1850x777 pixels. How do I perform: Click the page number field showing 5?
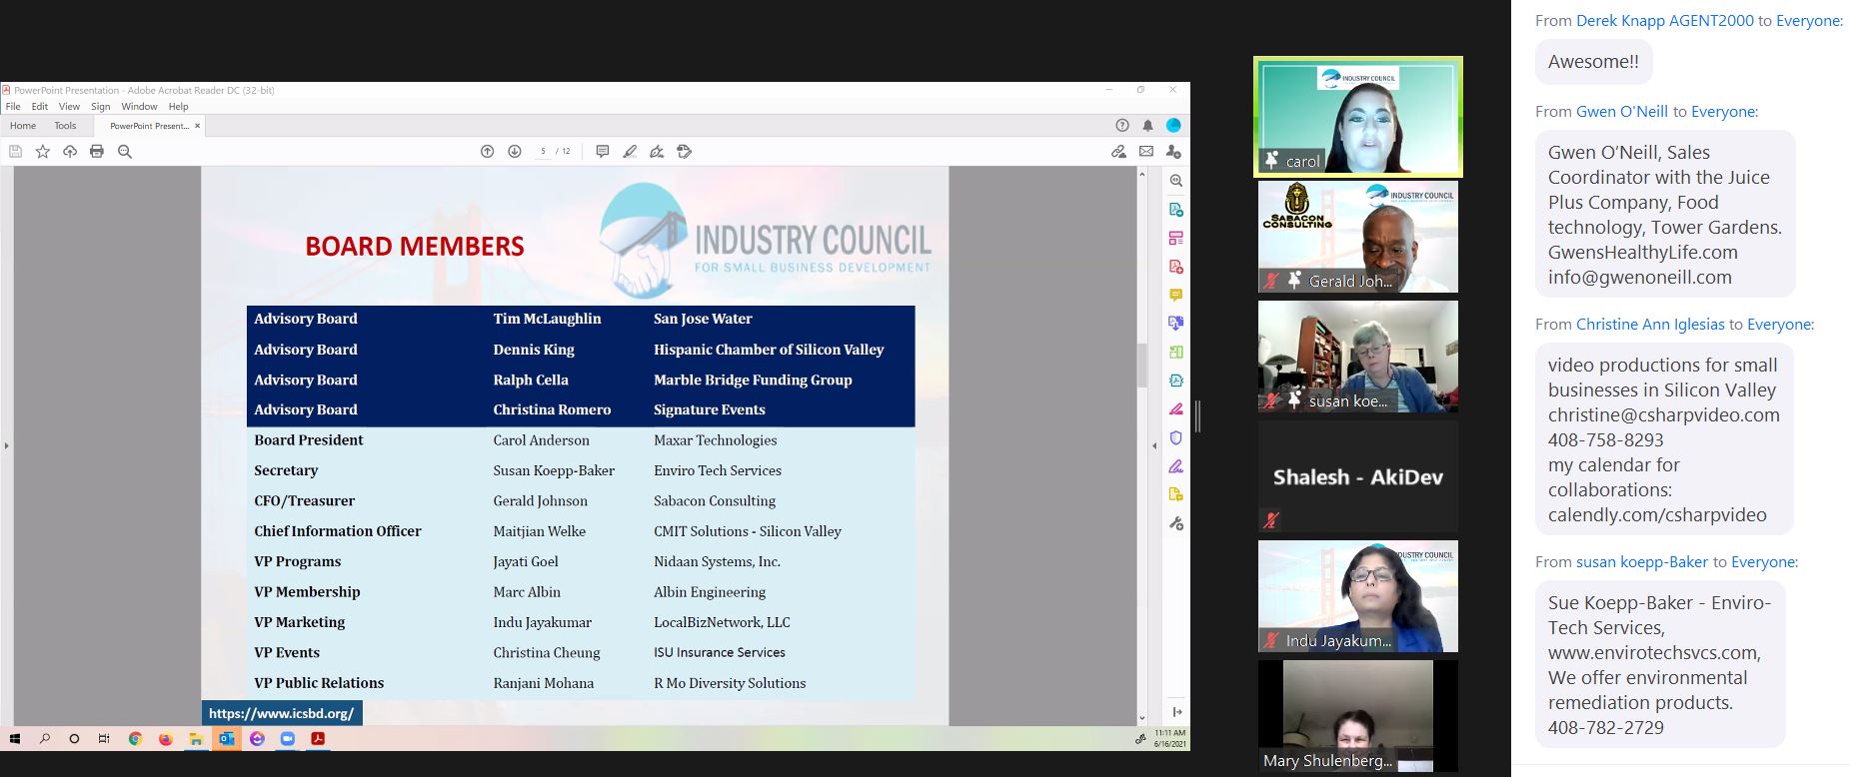tap(544, 152)
